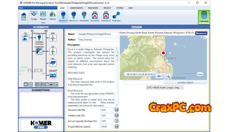Screen dimensions: 228x132
Task: Click the snowflake icon below schematic
Action: (31, 84)
